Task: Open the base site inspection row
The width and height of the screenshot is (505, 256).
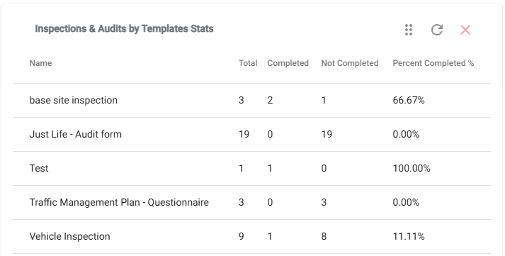Action: [252, 100]
